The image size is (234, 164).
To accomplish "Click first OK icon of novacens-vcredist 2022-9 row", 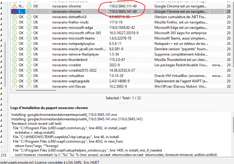I will (x=15, y=65).
